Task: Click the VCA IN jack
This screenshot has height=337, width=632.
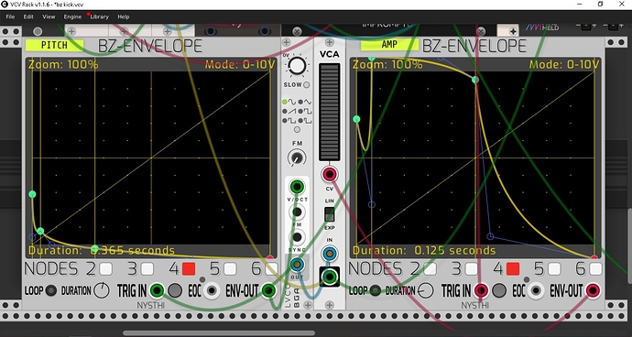Action: point(330,253)
